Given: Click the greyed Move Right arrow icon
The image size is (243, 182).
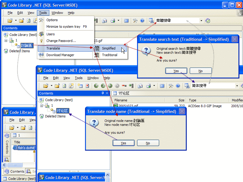Looking at the screenshot, I should click(x=117, y=86).
